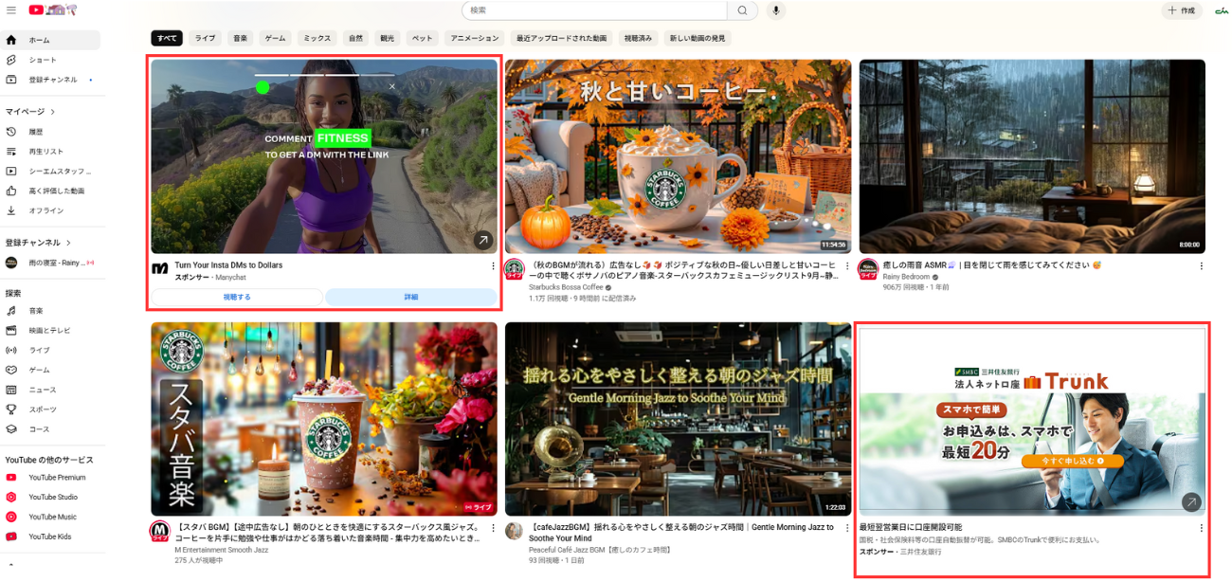The height and width of the screenshot is (582, 1232).
Task: Open 履歴 (History) in sidebar
Action: pyautogui.click(x=36, y=132)
